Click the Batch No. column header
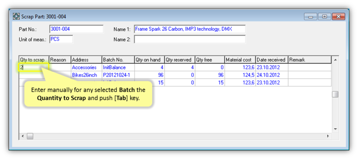This screenshot has height=159, width=358. pos(118,60)
